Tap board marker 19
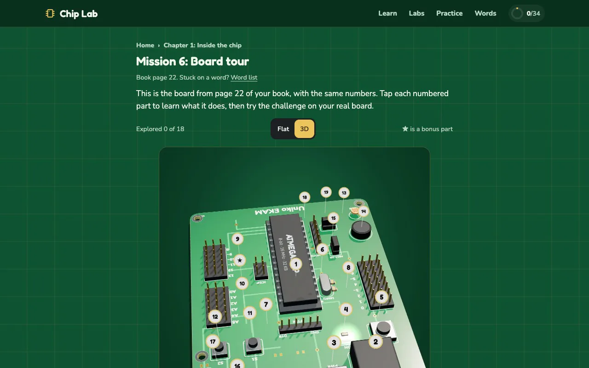 pos(326,192)
